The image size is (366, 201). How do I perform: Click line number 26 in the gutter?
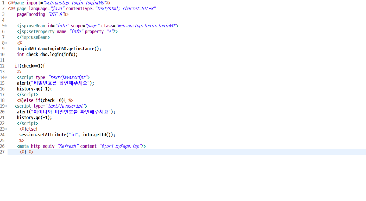point(2,146)
